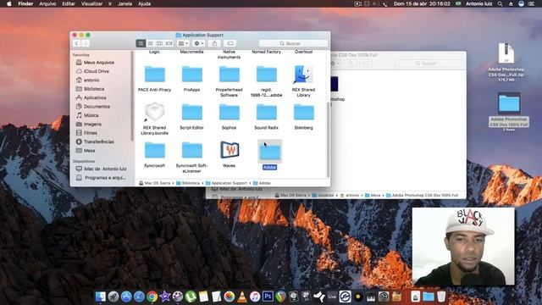Screen dimensions: 542x305
Task: Open Música in the sidebar
Action: pos(91,115)
